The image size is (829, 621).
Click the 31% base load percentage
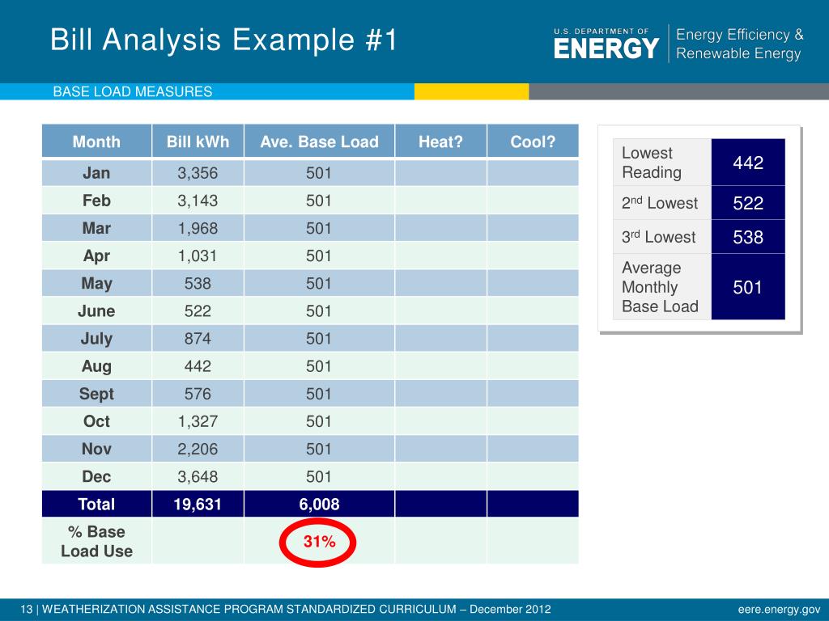(319, 542)
